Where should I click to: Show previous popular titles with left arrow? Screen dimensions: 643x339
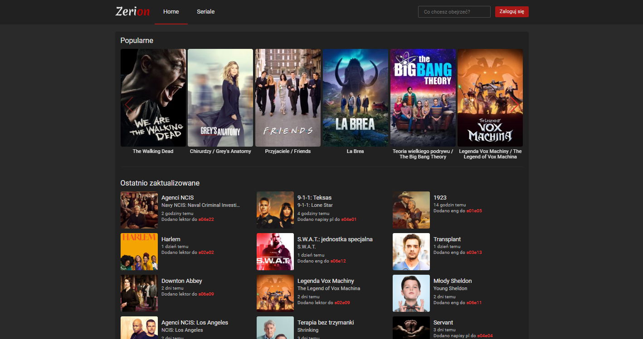(128, 105)
